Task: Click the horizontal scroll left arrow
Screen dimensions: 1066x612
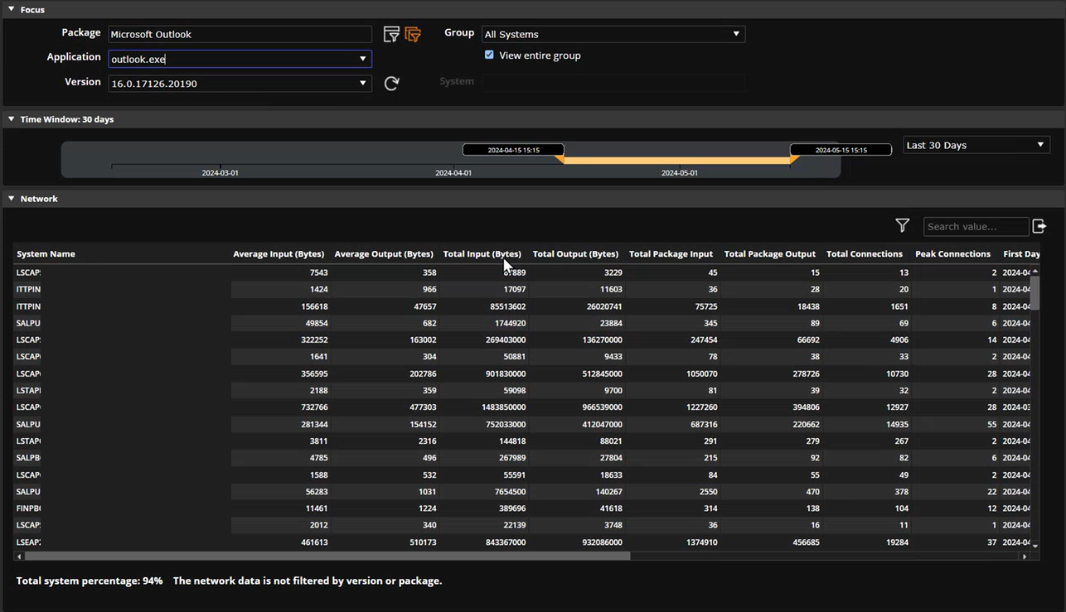Action: (x=19, y=557)
